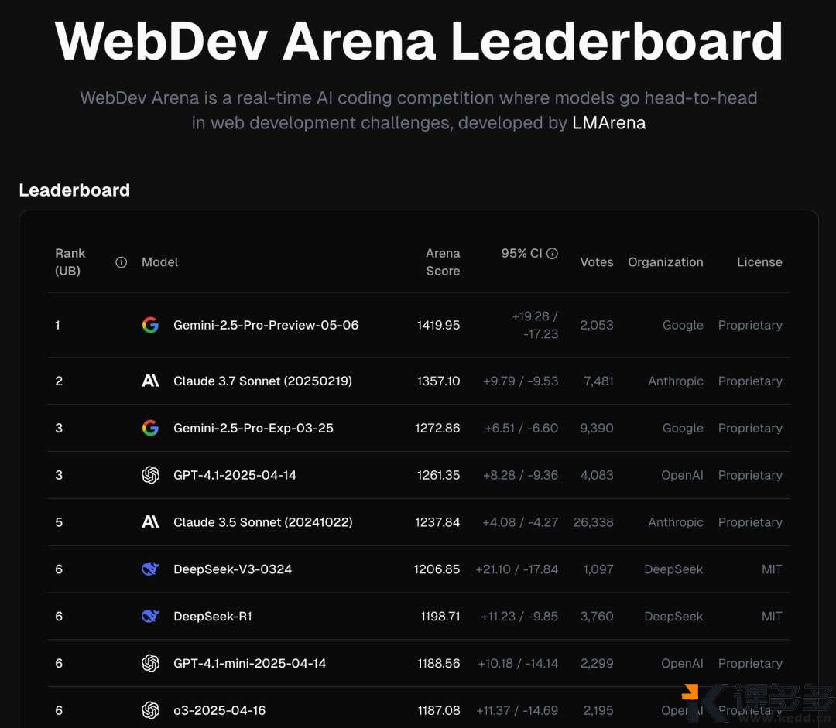Click the DeepSeek whale logo beside DeepSeek-V3-0324

[150, 569]
